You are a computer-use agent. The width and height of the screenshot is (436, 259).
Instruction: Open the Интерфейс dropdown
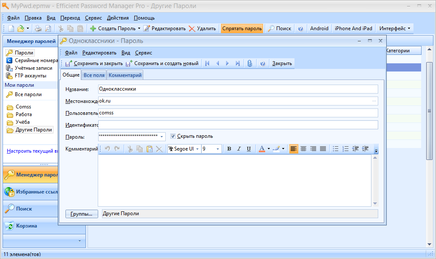(395, 28)
